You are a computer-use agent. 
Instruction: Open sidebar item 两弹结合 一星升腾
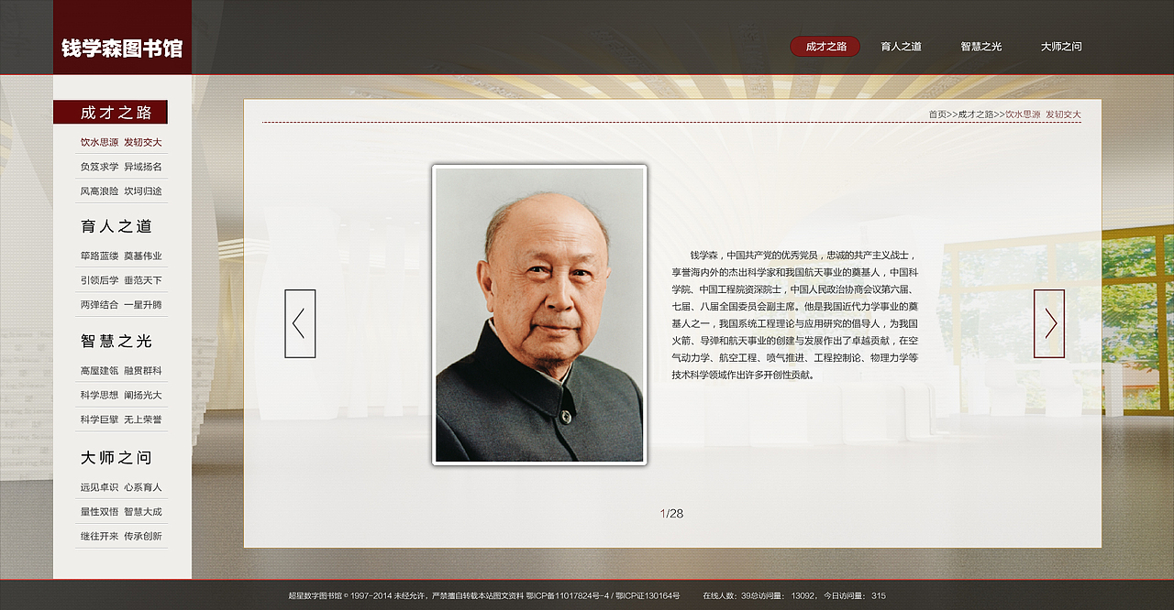pos(121,304)
